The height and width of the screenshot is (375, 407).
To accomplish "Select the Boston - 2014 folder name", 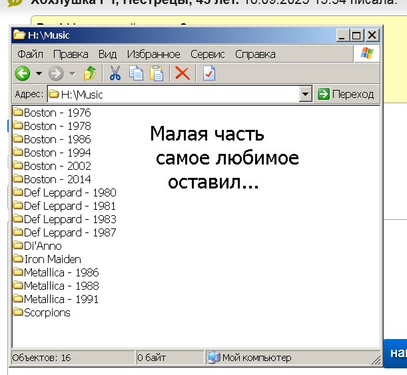I will (x=57, y=179).
